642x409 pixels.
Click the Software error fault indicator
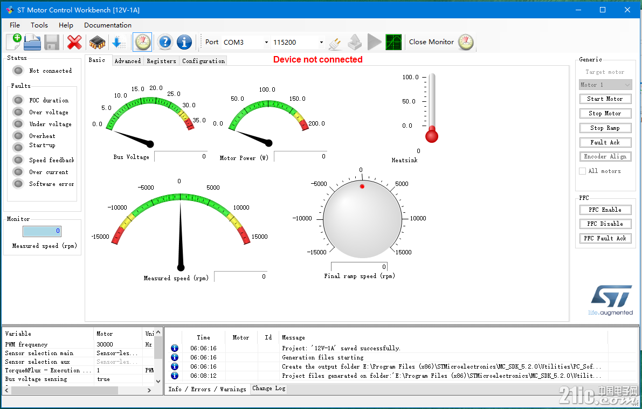pos(18,184)
